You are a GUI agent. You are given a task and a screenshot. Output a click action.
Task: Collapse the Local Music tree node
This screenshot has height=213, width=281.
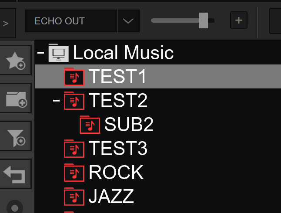40,53
